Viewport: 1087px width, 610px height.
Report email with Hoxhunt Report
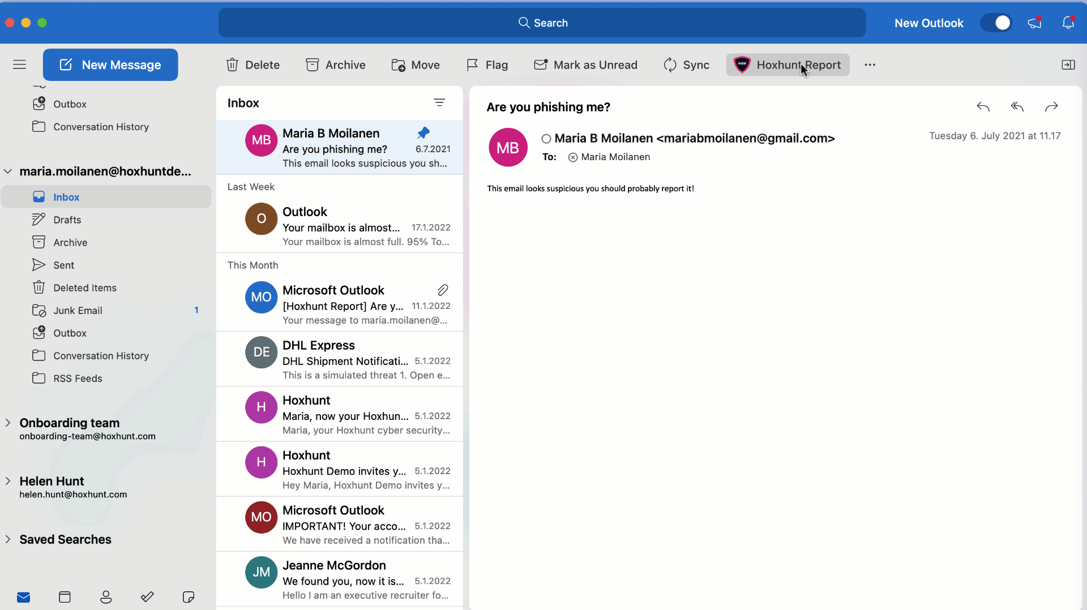(788, 65)
